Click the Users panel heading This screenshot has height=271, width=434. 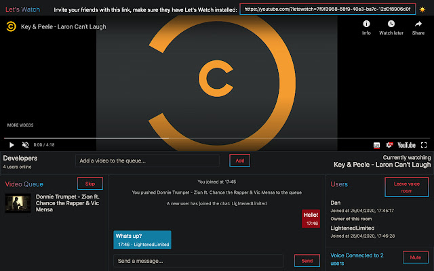(339, 184)
